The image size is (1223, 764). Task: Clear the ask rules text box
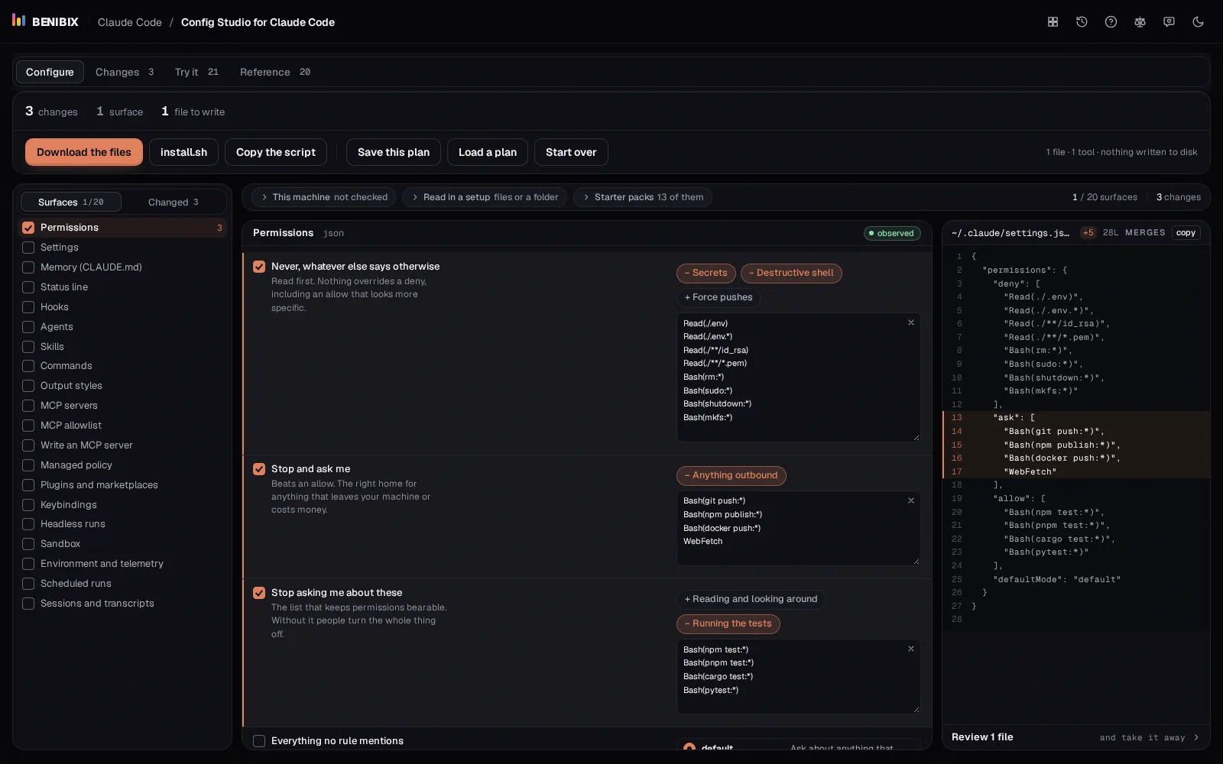point(910,500)
